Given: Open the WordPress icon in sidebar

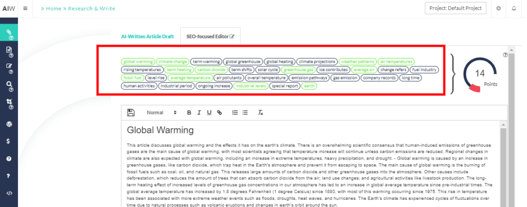Looking at the screenshot, I should (x=9, y=124).
